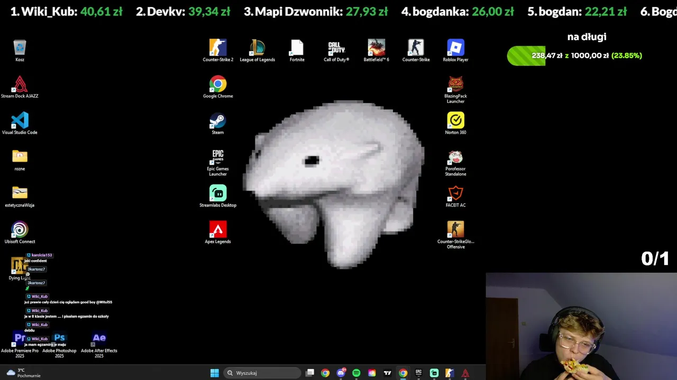
Task: Launch Stream Dock AJAZZ from the desktop
Action: click(20, 88)
